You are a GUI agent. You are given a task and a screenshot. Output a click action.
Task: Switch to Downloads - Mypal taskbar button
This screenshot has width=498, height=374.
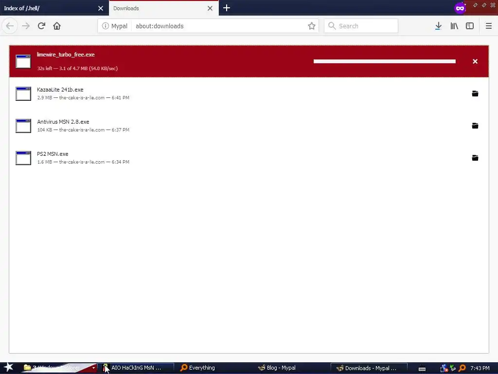click(x=369, y=368)
